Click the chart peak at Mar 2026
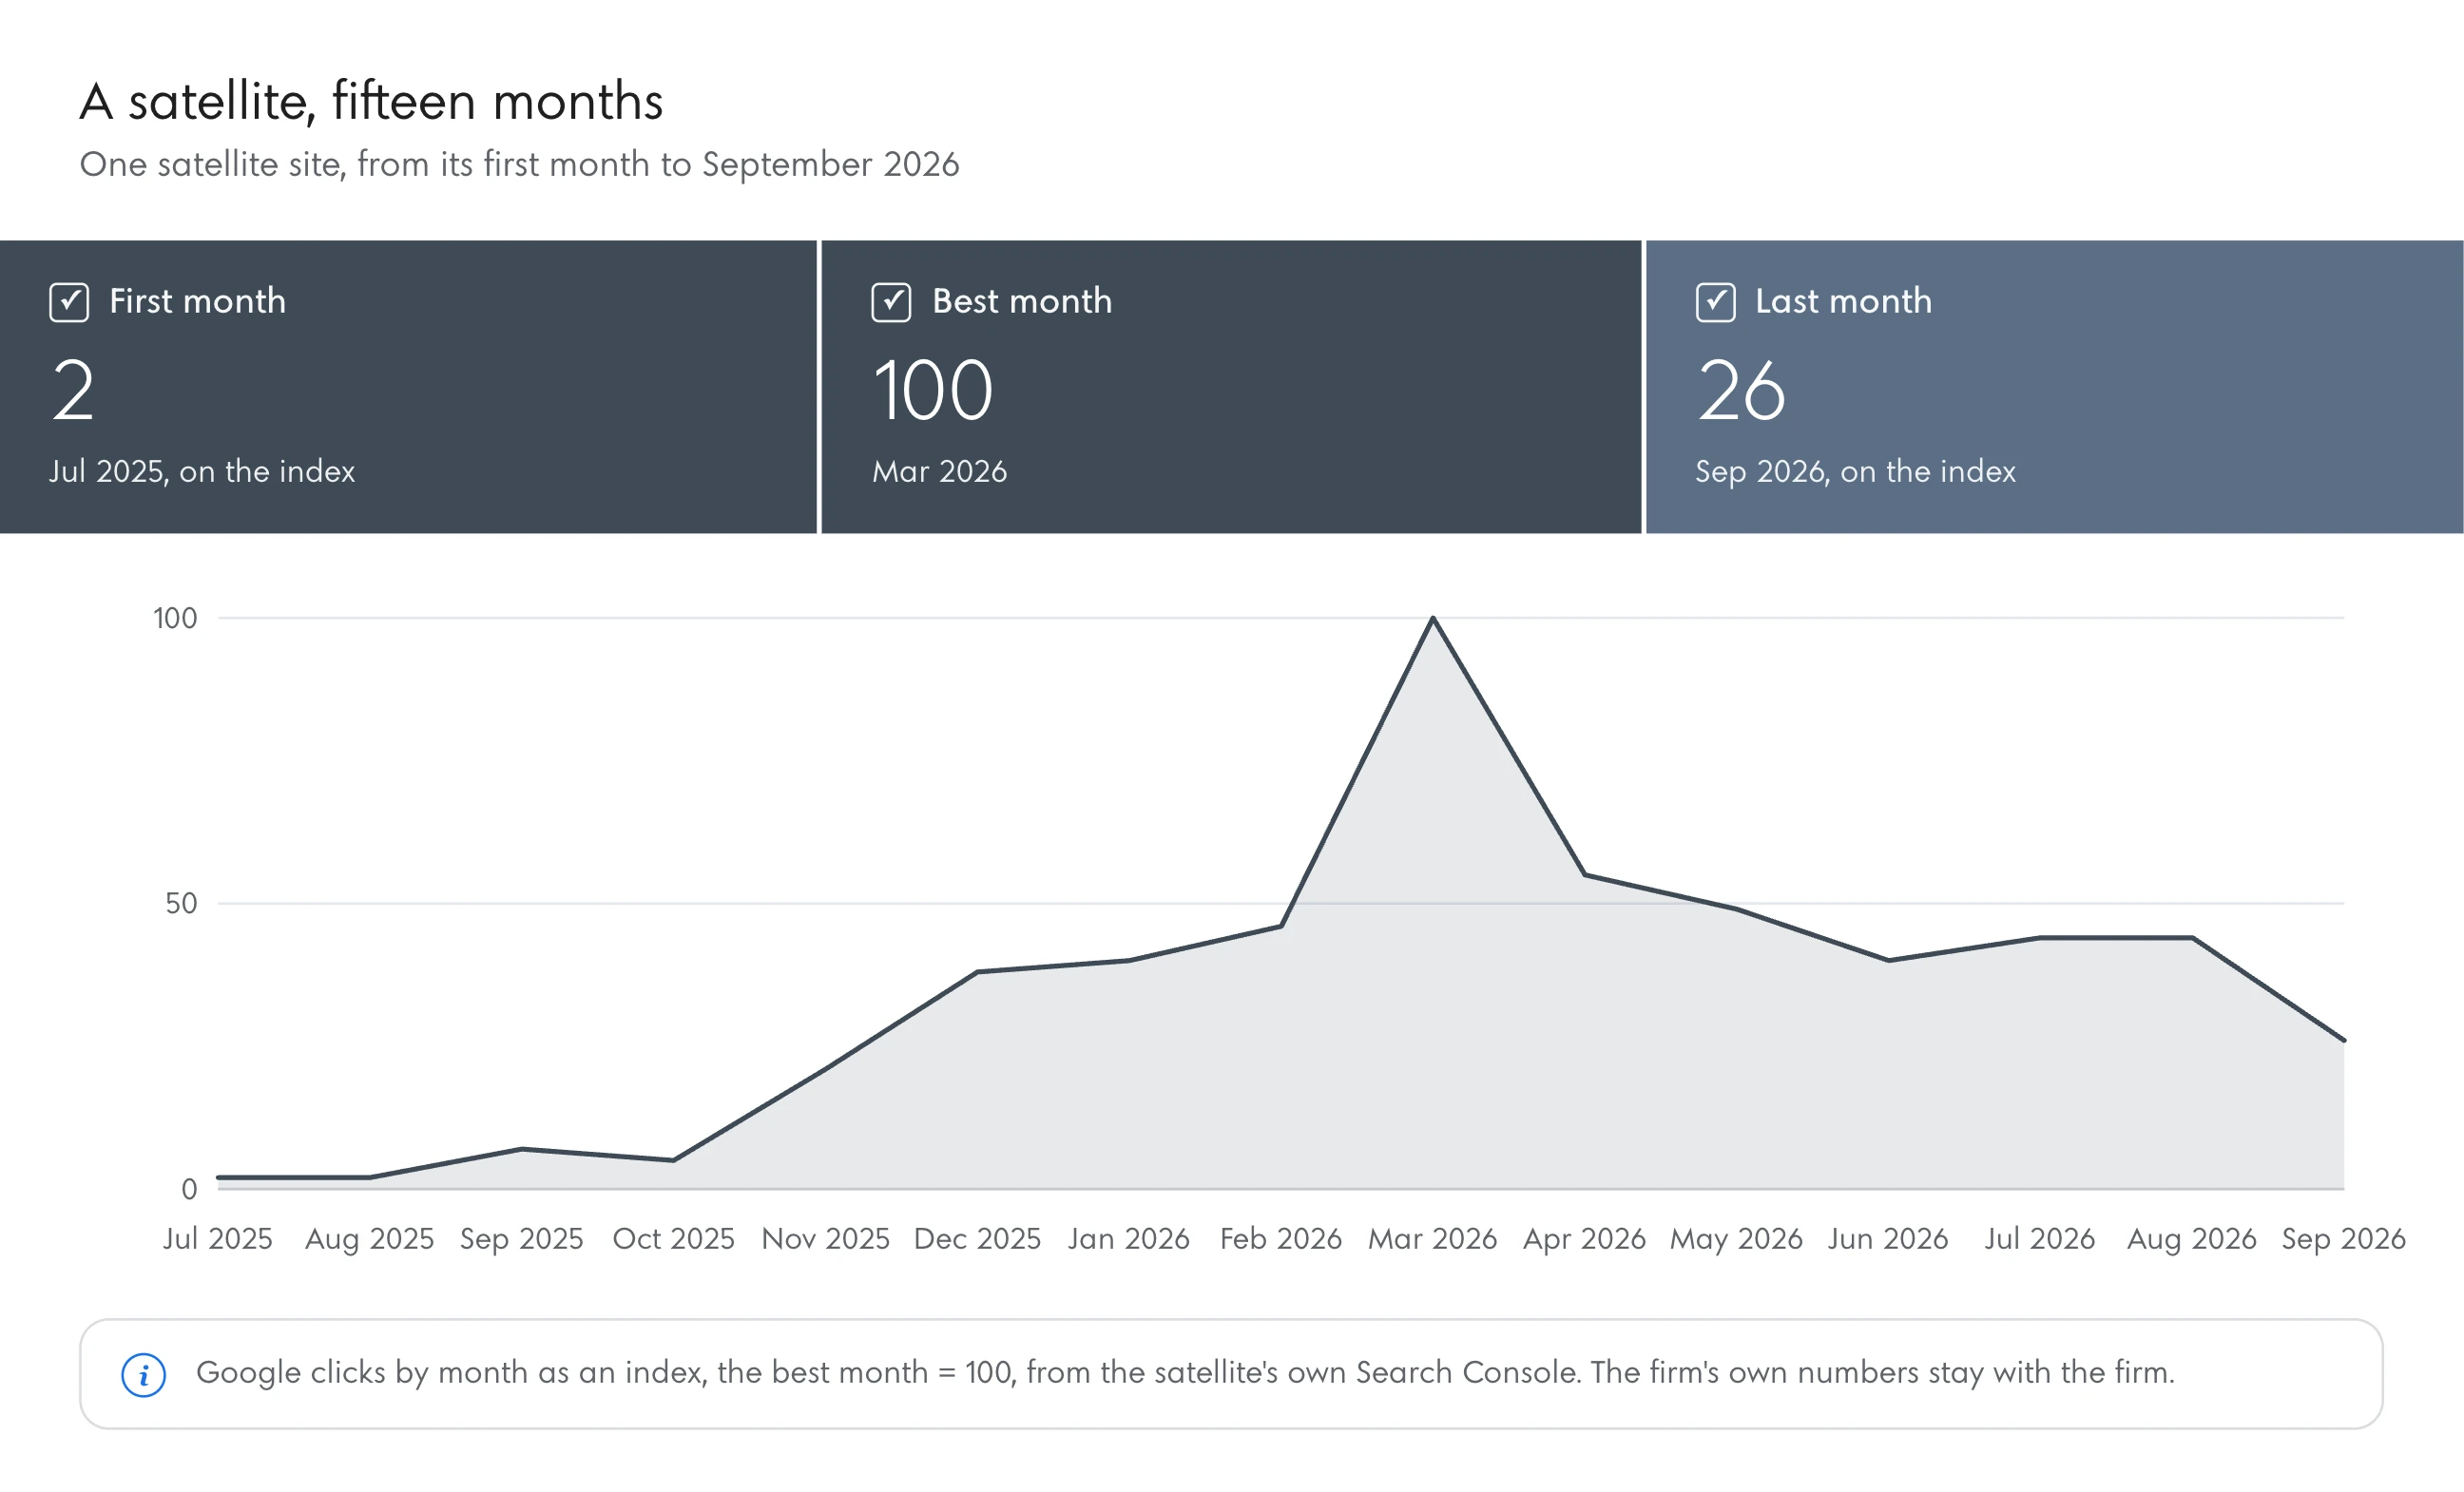2464x1492 pixels. 1433,618
